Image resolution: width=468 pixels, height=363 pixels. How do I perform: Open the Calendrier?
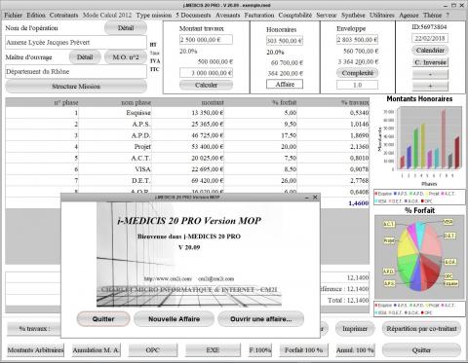[430, 51]
